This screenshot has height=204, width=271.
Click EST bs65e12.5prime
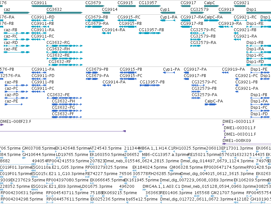tap(142, 199)
